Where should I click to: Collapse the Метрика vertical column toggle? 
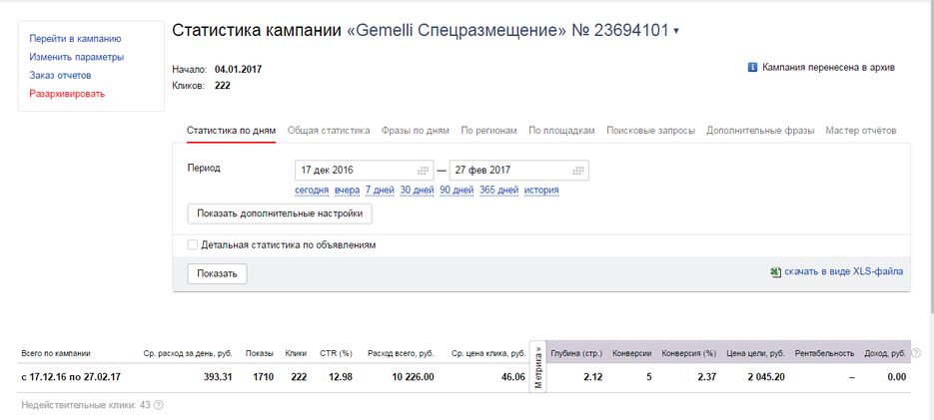[537, 367]
